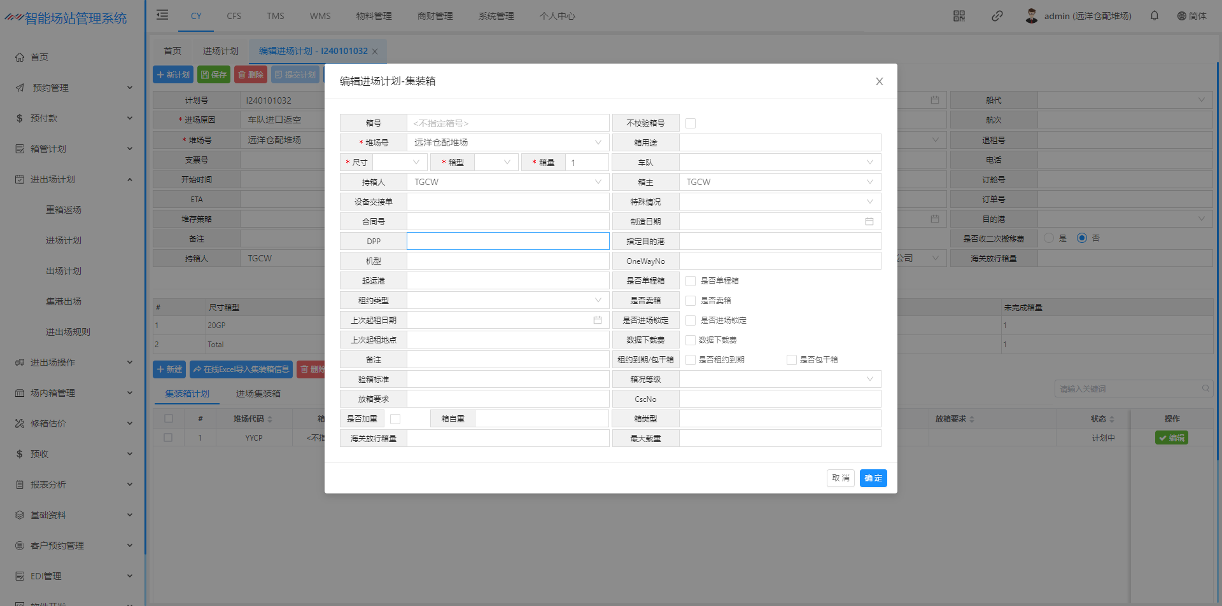The height and width of the screenshot is (606, 1222).
Task: Expand the container condition grade dropdown
Action: point(869,379)
